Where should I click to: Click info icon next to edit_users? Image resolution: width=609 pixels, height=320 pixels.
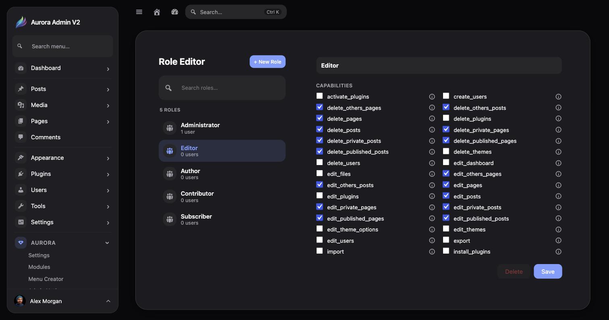pyautogui.click(x=432, y=241)
